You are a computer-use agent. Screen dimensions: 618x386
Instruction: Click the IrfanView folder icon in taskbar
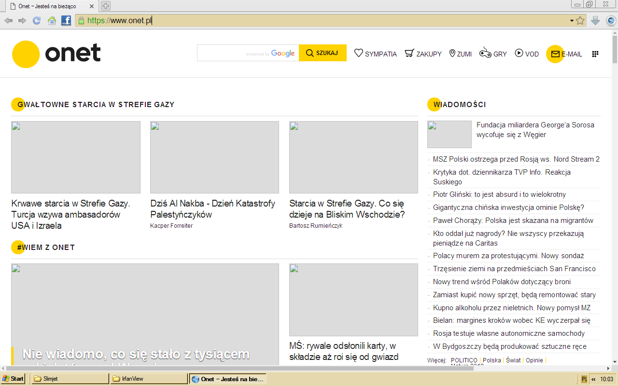[116, 379]
